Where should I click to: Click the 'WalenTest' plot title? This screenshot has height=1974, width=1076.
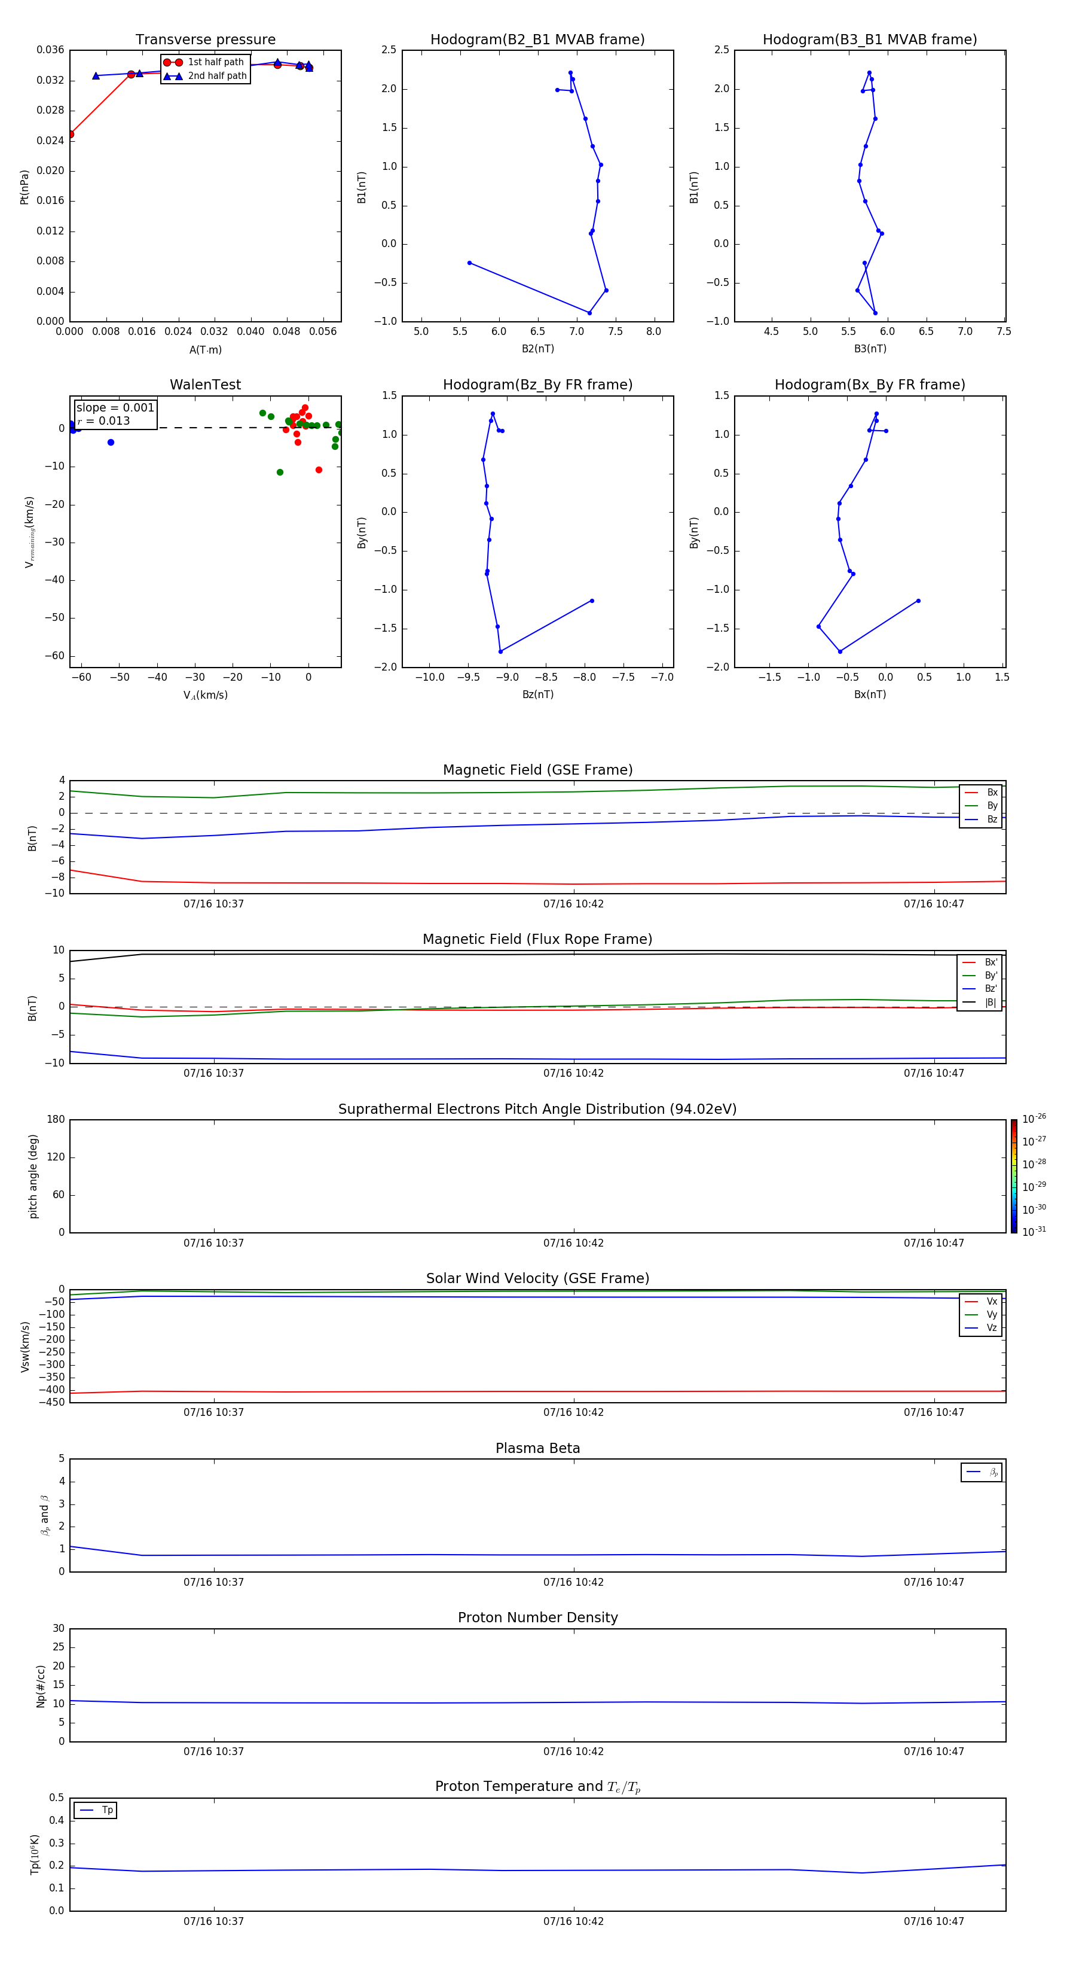[x=205, y=385]
